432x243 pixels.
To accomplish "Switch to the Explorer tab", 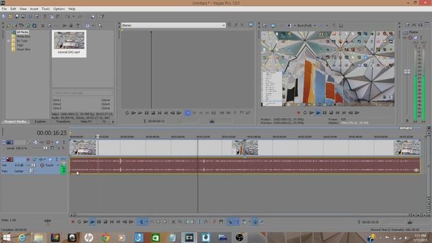I will [40, 122].
